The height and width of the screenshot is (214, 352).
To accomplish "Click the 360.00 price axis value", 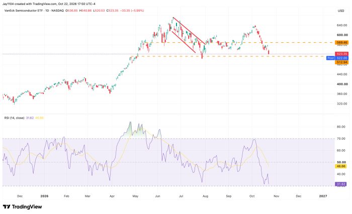I will click(342, 94).
